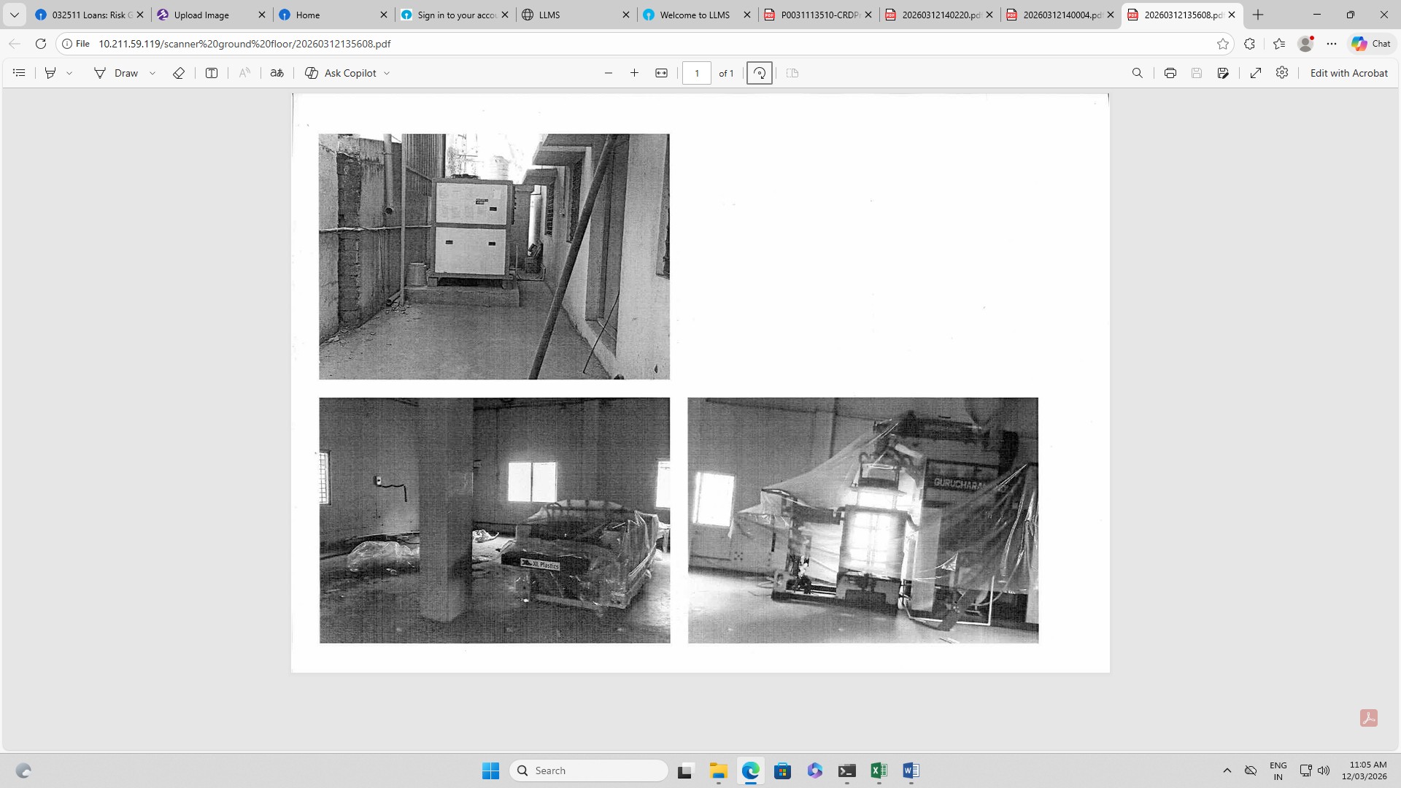Zoom out with the minus button
The image size is (1401, 788).
[x=609, y=73]
